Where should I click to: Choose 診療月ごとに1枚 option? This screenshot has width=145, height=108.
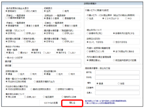[x=88, y=51]
